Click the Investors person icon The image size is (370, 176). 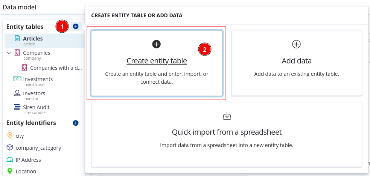coord(17,93)
